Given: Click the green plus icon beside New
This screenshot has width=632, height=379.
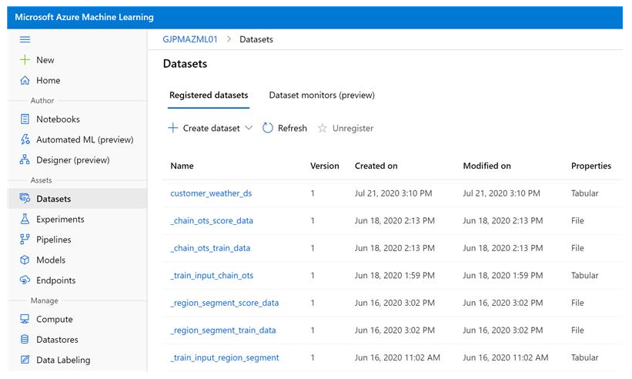Looking at the screenshot, I should (x=25, y=59).
